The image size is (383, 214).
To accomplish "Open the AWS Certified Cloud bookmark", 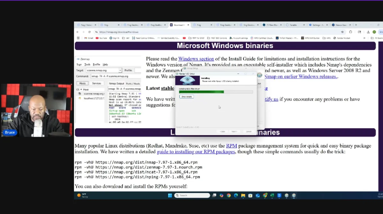I will pos(262,38).
